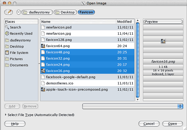This screenshot has width=187, height=130.
Task: Click the File System drive icon
Action: coord(7,53)
